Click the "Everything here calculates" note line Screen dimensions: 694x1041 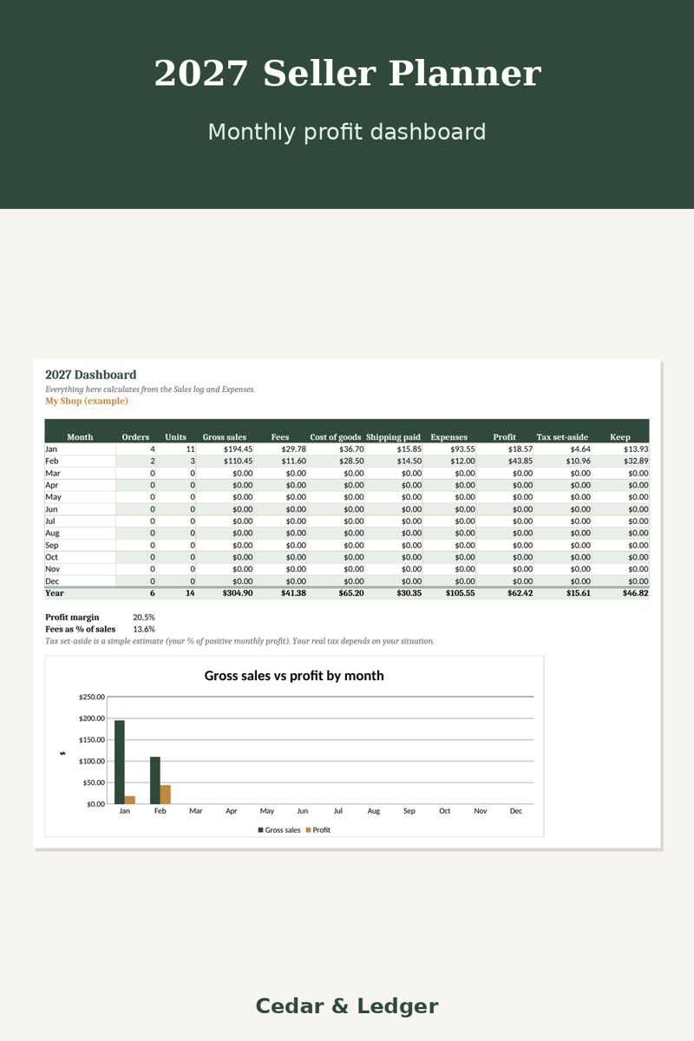(150, 390)
